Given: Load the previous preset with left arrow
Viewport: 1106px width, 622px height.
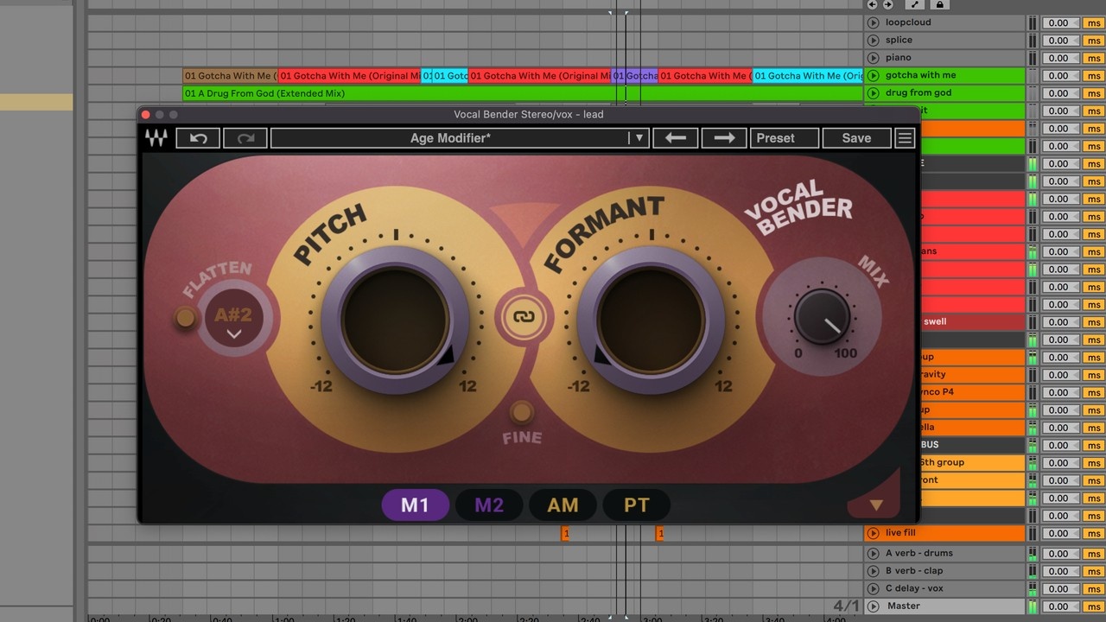Looking at the screenshot, I should (676, 138).
